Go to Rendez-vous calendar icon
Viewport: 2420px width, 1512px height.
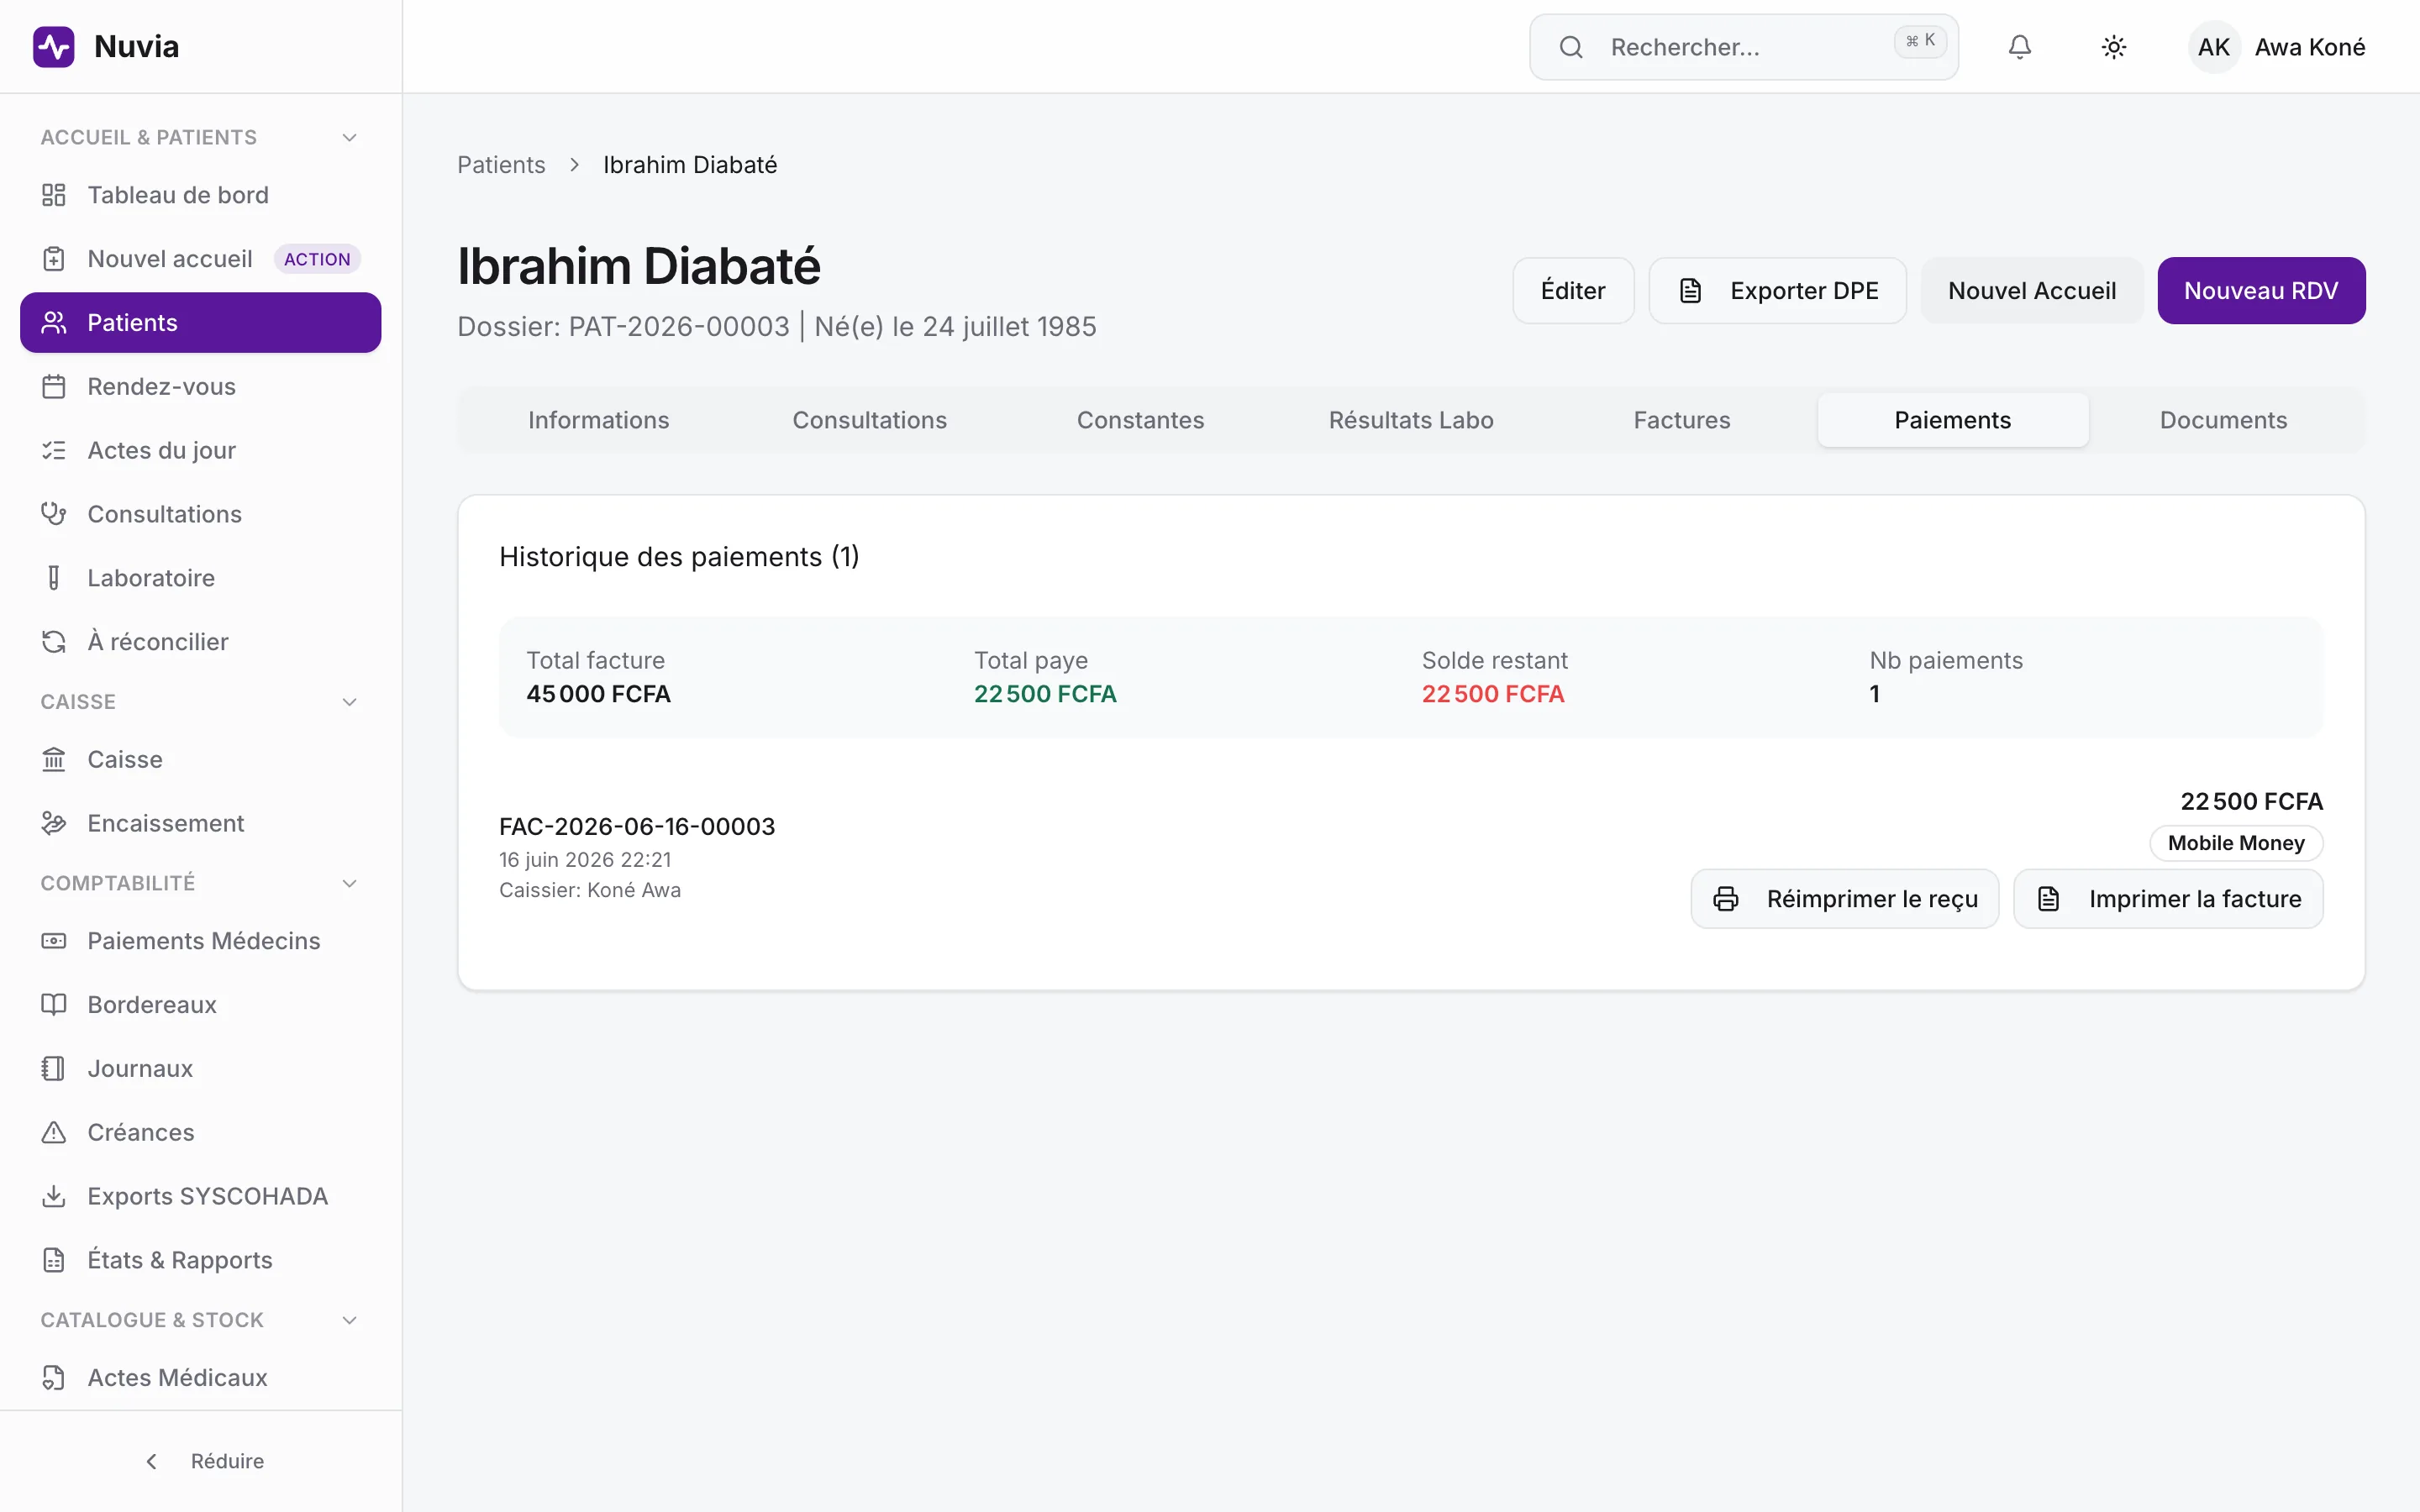tap(54, 387)
